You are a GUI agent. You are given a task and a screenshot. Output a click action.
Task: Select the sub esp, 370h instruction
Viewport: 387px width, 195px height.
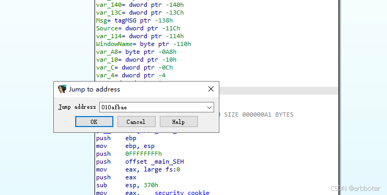127,185
